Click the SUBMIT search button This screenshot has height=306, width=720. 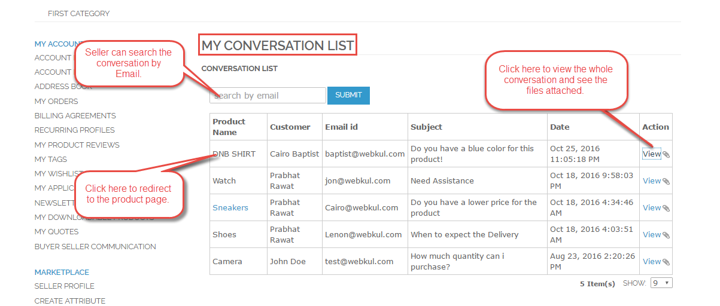pyautogui.click(x=348, y=95)
